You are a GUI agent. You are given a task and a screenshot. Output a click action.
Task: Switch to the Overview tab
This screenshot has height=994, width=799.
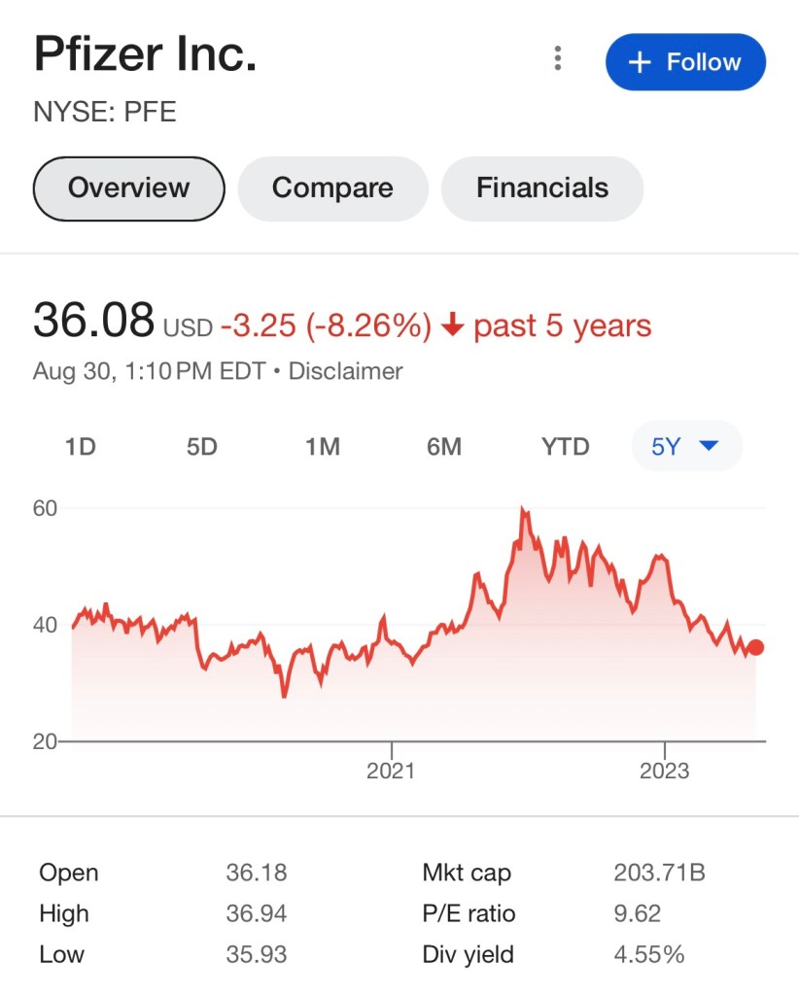(x=128, y=188)
